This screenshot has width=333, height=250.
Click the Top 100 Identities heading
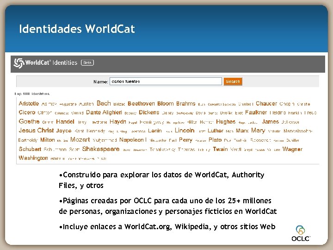coord(32,94)
